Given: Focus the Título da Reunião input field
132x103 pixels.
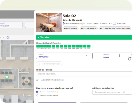Looking at the screenshot, I should (84, 74).
